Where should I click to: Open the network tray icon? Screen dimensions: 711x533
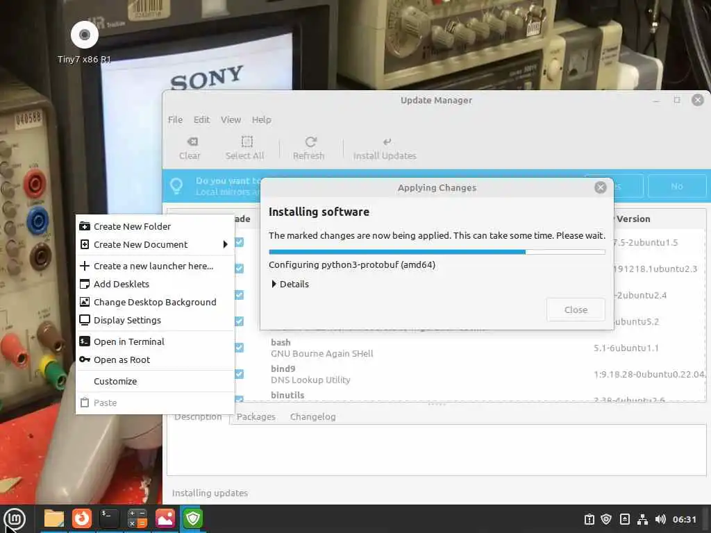coord(642,519)
